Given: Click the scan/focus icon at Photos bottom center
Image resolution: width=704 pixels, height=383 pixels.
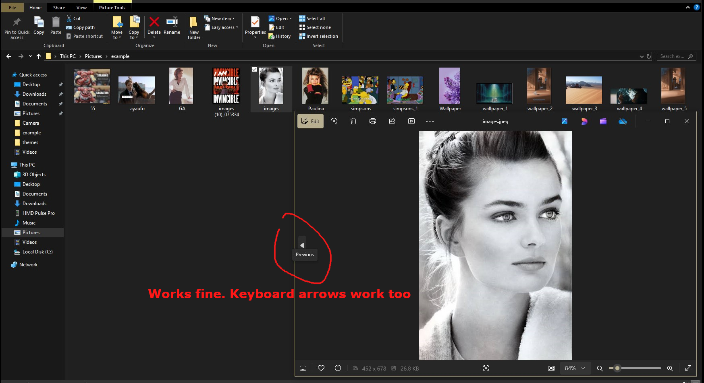Looking at the screenshot, I should click(486, 368).
